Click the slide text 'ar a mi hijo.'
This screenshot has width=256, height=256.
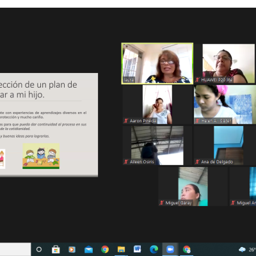coord(22,95)
